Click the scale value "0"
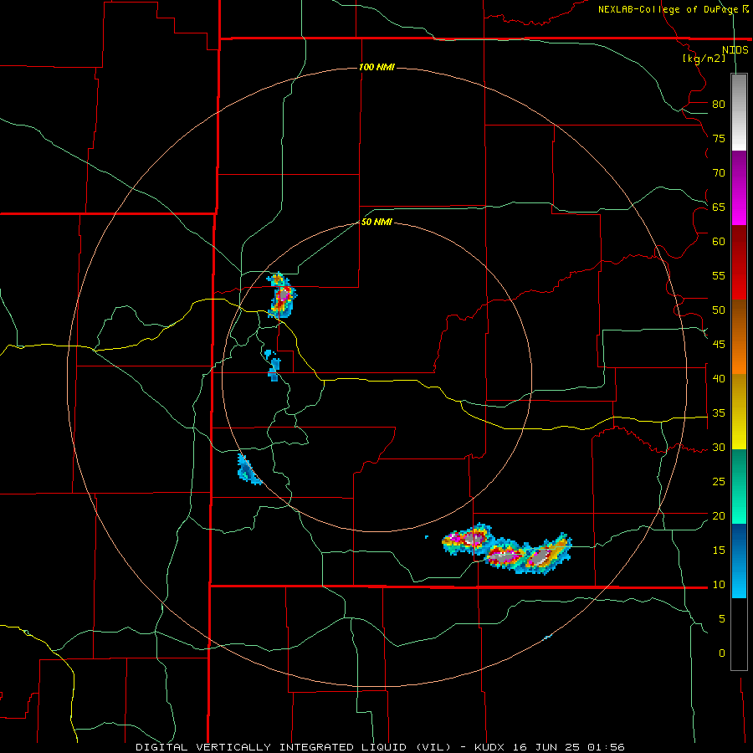The image size is (753, 753). [722, 653]
